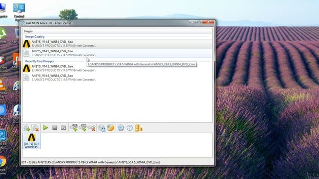Viewport: 319px width, 179px height.
Task: Click the Remove Image toolbar icon
Action: pos(35,128)
